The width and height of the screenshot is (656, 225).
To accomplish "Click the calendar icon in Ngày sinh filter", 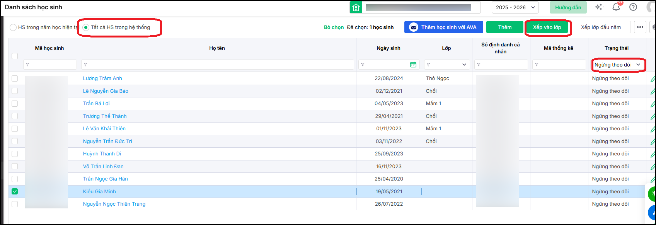I will (413, 65).
